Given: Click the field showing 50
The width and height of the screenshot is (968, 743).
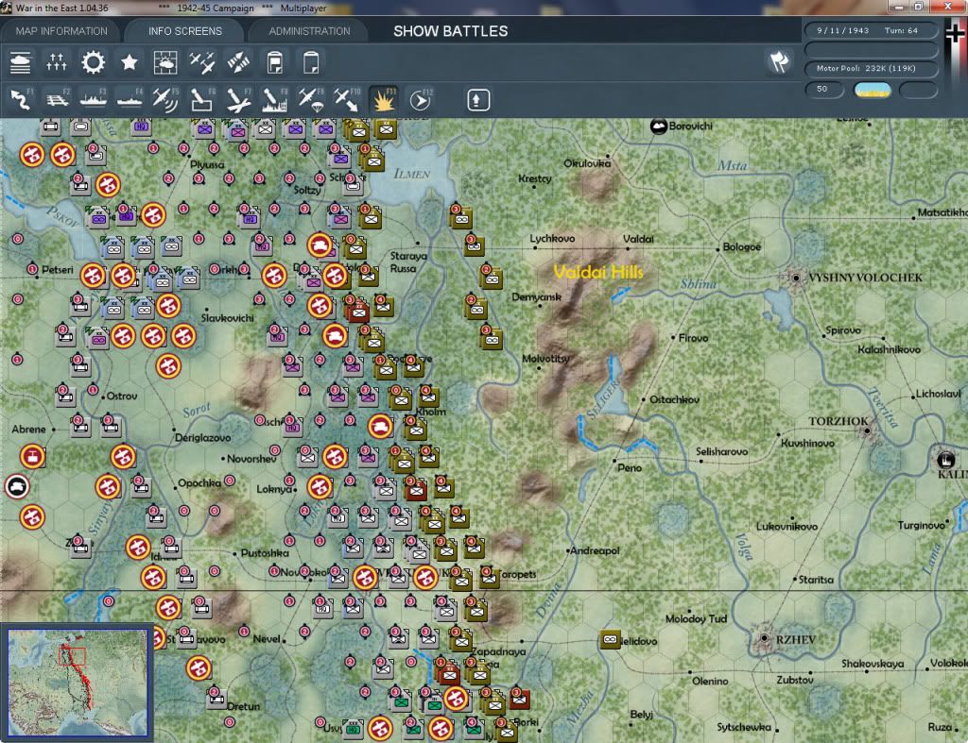Looking at the screenshot, I should [824, 90].
